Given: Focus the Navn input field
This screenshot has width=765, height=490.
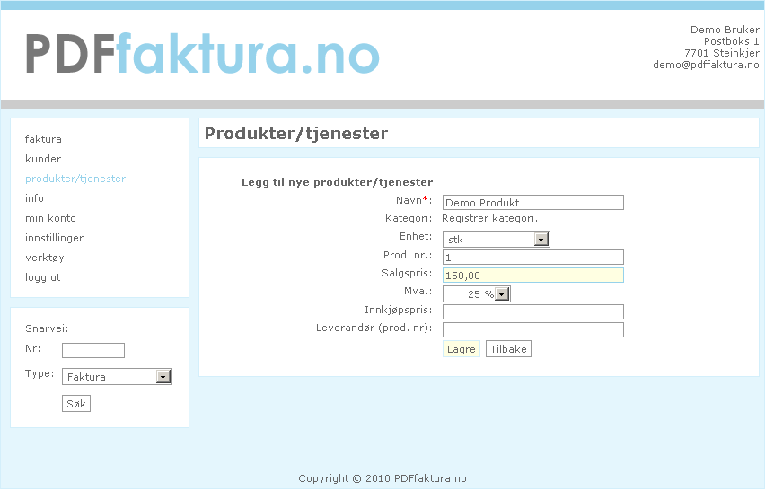Looking at the screenshot, I should pyautogui.click(x=532, y=203).
